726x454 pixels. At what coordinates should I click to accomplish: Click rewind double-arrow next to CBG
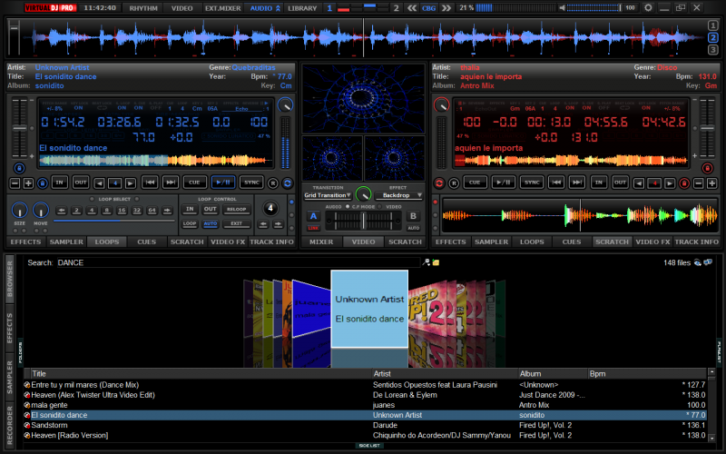412,8
